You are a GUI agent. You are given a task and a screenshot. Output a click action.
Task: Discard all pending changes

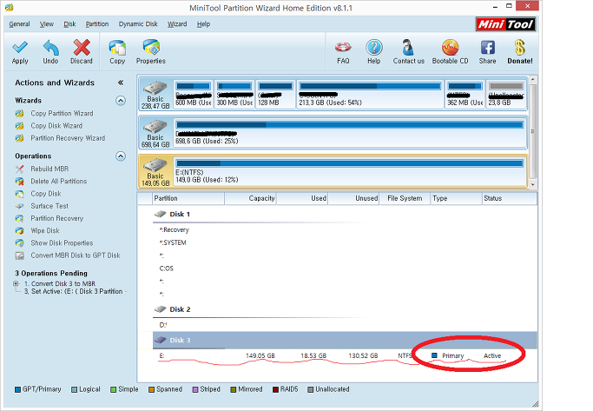(x=82, y=52)
